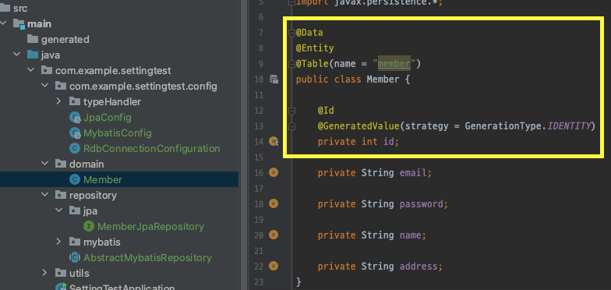611x290 pixels.
Task: Collapse the java source folder
Action: (x=17, y=55)
